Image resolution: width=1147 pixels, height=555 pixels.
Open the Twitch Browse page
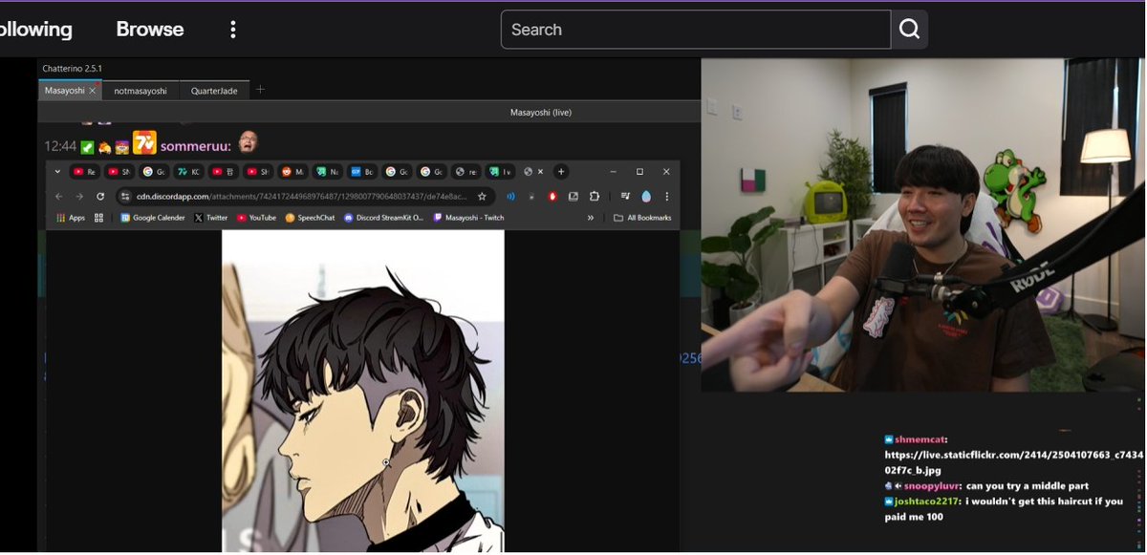(150, 30)
